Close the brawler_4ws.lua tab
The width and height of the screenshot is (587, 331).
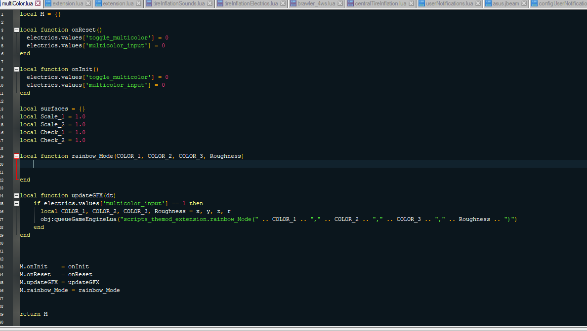(x=340, y=3)
